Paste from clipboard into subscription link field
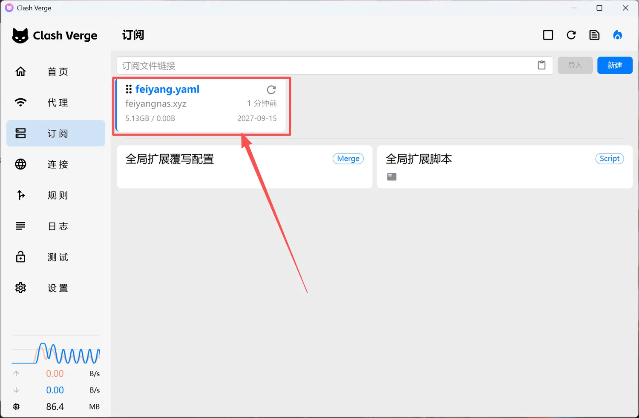 [541, 65]
